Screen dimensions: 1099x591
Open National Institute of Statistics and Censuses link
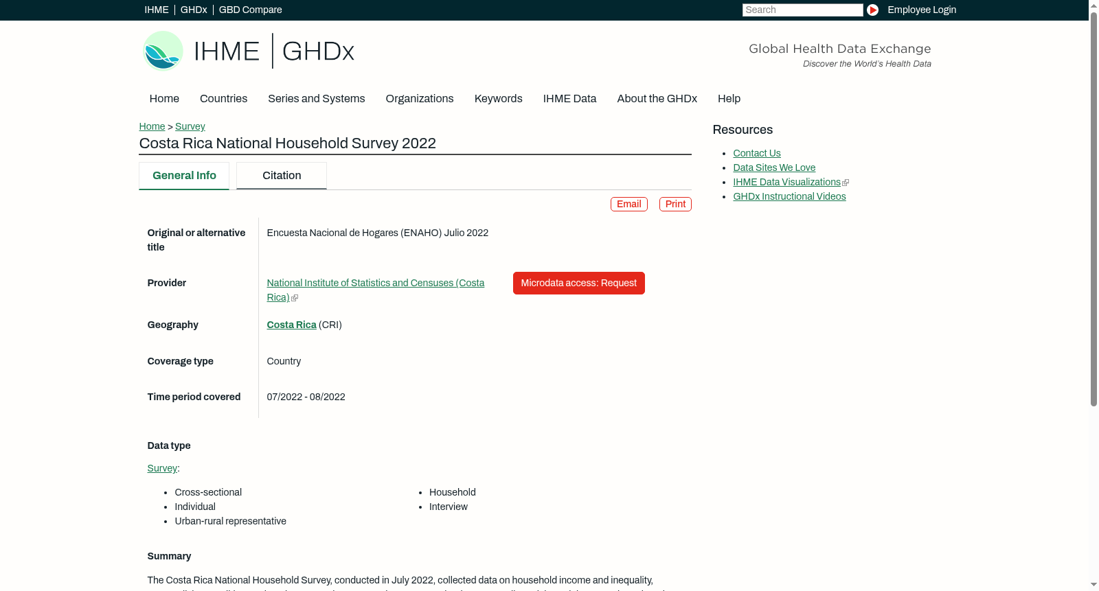(376, 290)
